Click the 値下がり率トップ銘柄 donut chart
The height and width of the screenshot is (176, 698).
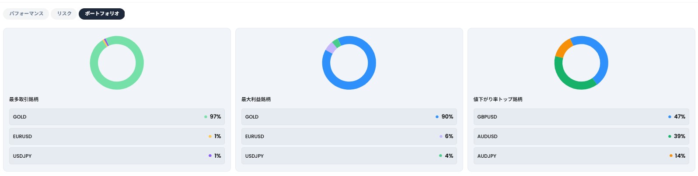pyautogui.click(x=581, y=63)
